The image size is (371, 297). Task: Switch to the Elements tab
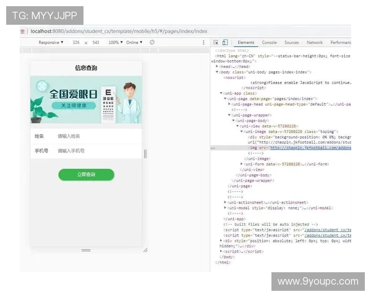pos(246,43)
